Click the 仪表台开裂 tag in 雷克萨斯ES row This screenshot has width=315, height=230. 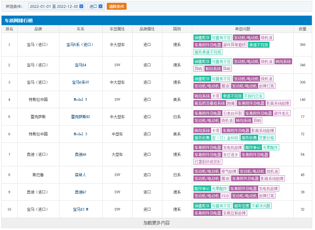tap(233, 113)
